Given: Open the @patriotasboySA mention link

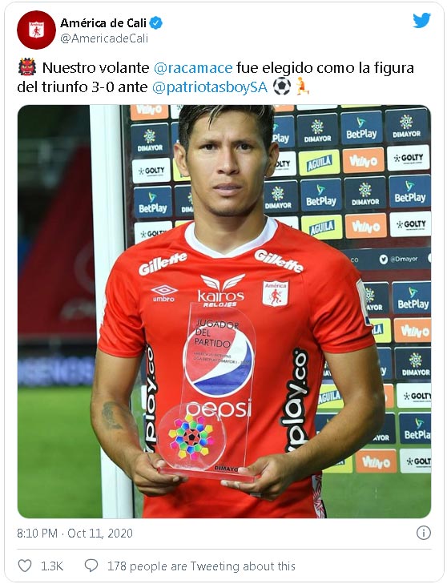Looking at the screenshot, I should coord(210,87).
